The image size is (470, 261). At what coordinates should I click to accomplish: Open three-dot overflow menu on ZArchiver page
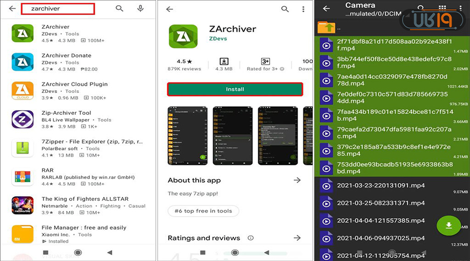click(x=303, y=9)
